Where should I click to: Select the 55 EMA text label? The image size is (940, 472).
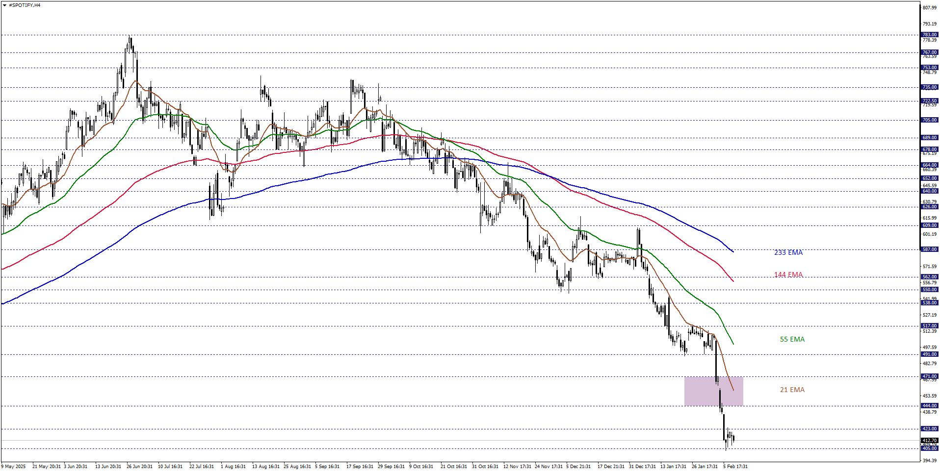point(792,339)
